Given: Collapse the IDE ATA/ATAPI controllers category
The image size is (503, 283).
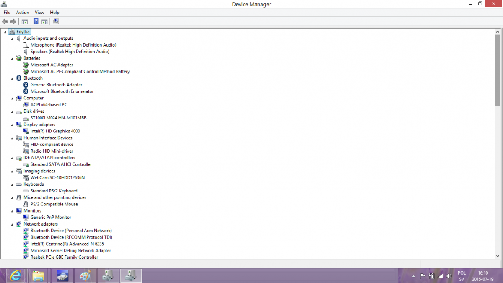Looking at the screenshot, I should click(13, 158).
